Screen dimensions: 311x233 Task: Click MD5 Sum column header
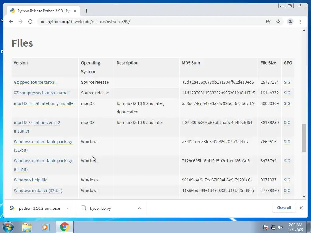[x=191, y=63]
